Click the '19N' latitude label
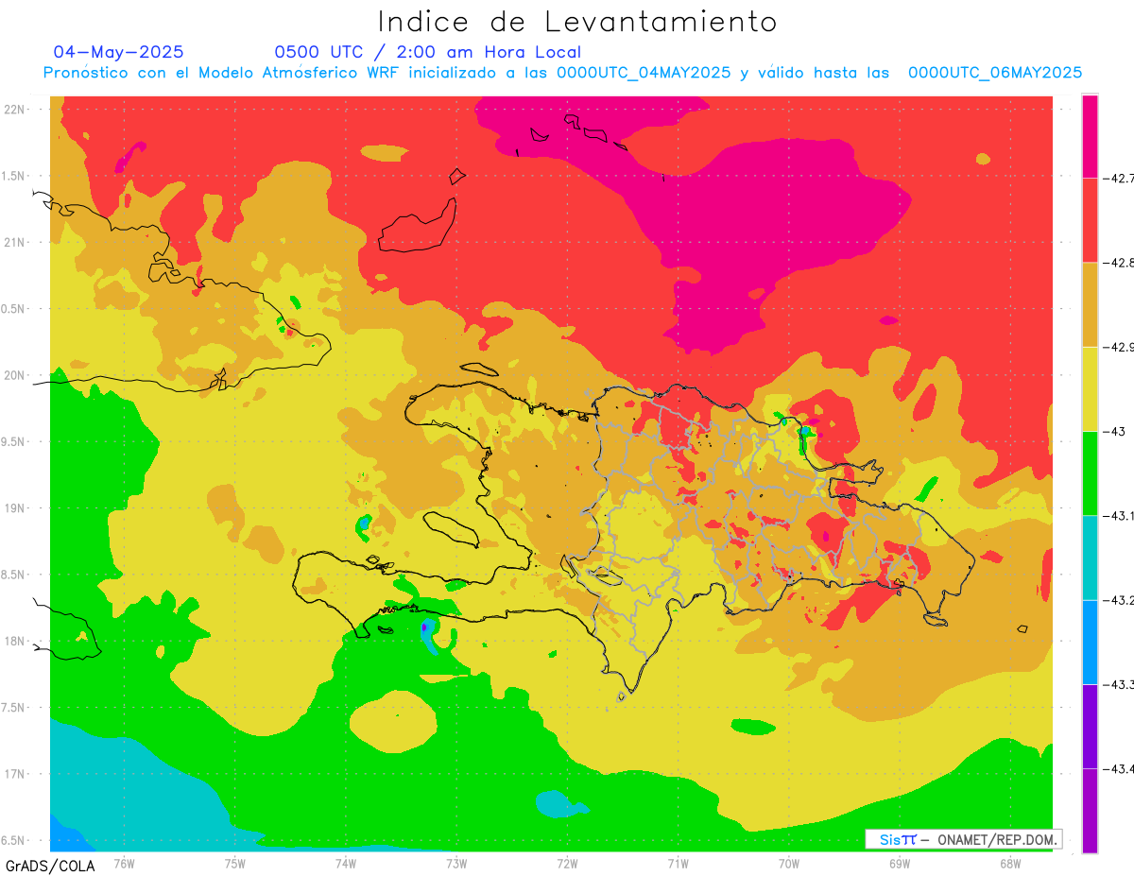Image resolution: width=1134 pixels, height=876 pixels. (x=15, y=508)
